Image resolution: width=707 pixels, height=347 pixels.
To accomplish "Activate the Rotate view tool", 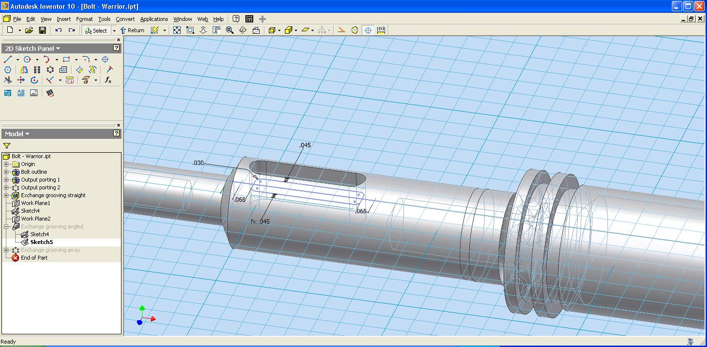I will click(x=243, y=30).
